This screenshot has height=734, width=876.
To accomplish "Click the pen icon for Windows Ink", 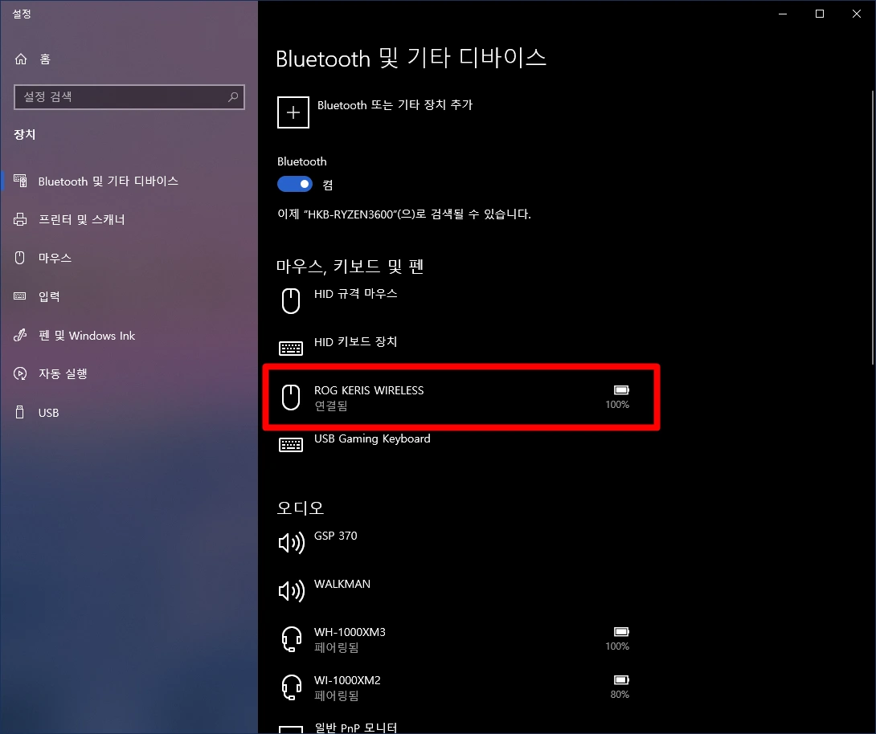I will [20, 335].
